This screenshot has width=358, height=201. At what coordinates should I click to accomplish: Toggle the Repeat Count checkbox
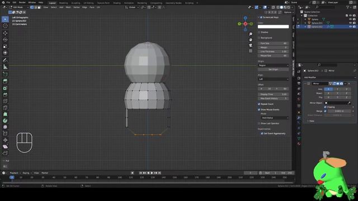[x=259, y=104]
